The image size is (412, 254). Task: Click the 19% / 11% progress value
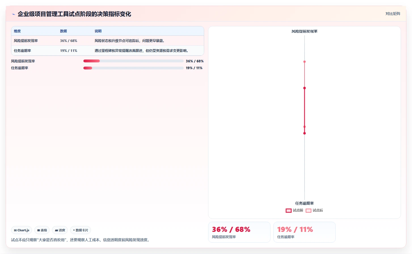coord(194,68)
